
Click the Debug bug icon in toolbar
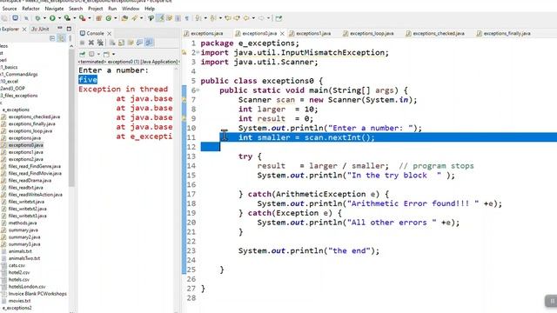(x=37, y=18)
